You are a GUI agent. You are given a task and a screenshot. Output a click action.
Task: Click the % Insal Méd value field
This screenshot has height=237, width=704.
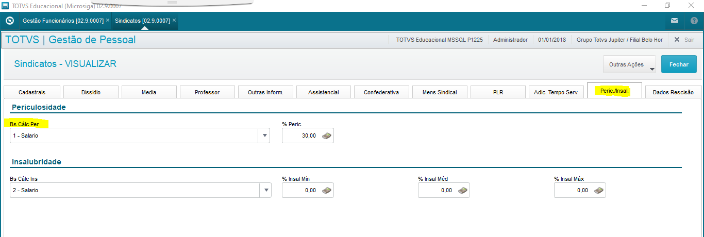[x=444, y=190]
